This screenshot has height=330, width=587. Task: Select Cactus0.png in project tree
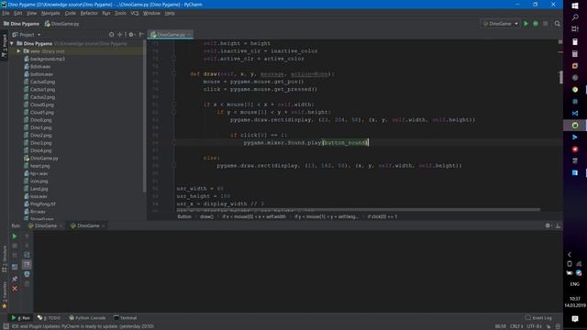(42, 82)
